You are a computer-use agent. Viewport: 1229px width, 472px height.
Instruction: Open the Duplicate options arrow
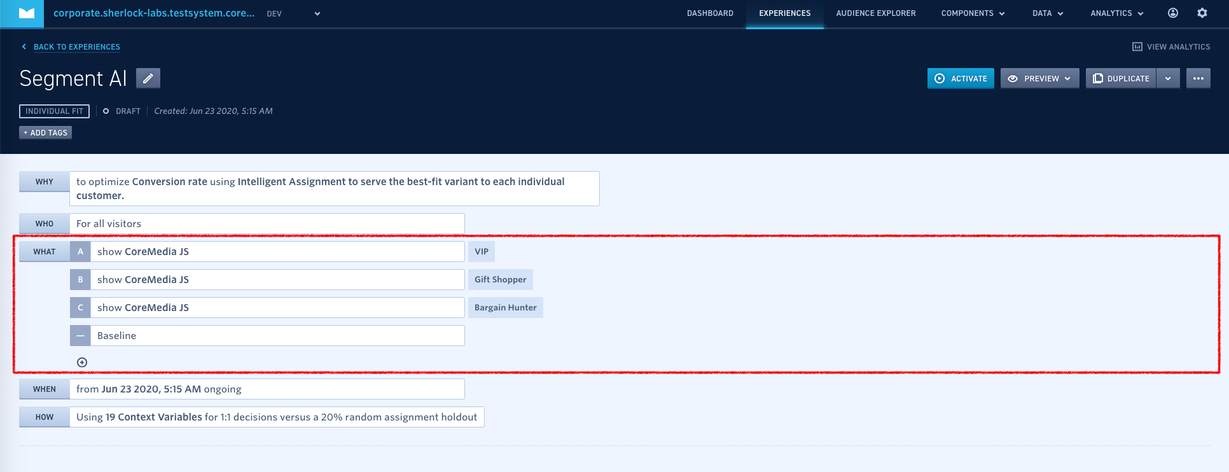[x=1168, y=78]
